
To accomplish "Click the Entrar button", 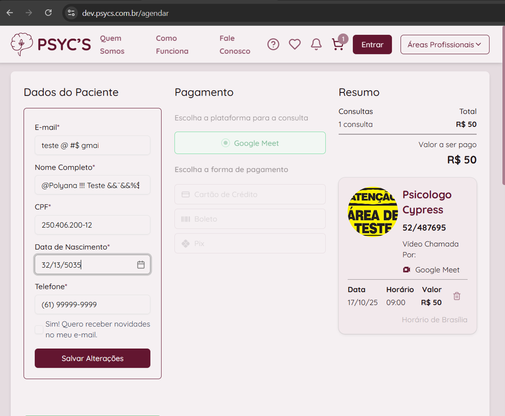I will (372, 45).
